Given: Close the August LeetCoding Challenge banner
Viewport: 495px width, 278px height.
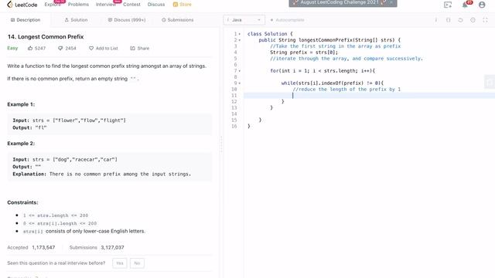Looking at the screenshot, I should pyautogui.click(x=391, y=2).
